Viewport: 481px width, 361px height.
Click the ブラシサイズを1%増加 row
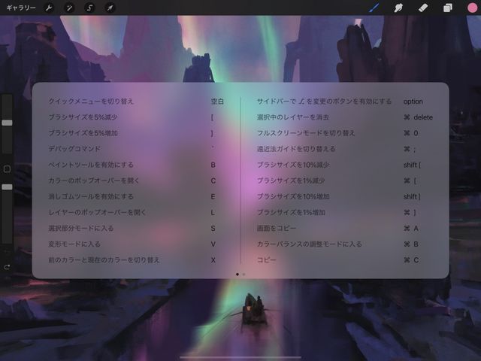pos(345,212)
